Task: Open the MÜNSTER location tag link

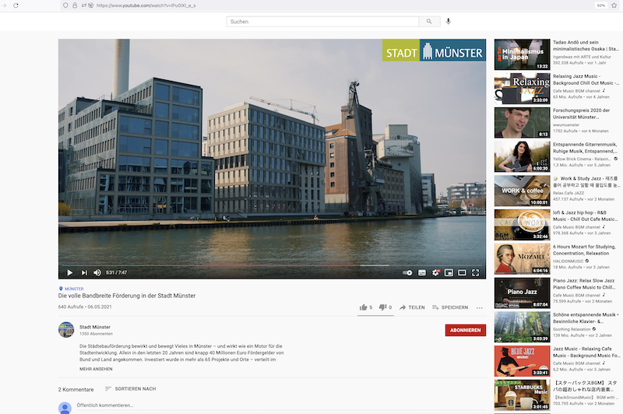Action: 71,289
